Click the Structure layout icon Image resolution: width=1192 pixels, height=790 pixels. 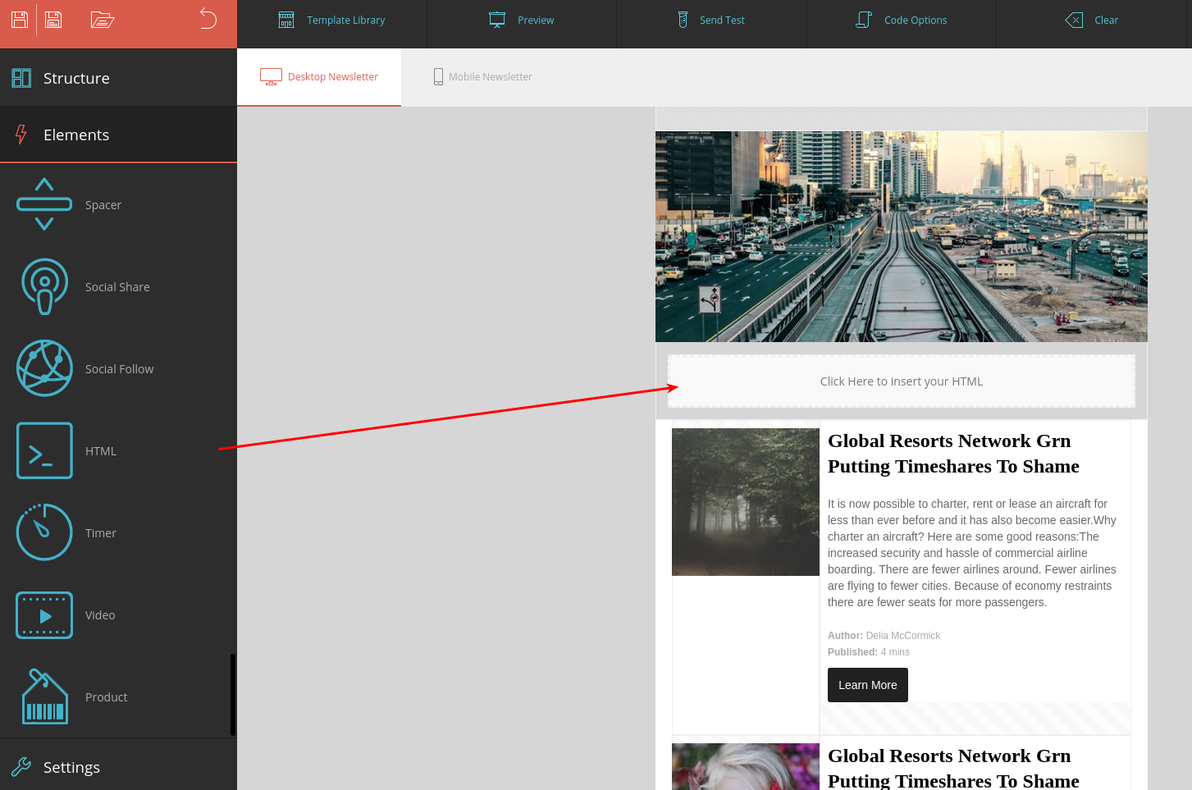click(x=21, y=78)
